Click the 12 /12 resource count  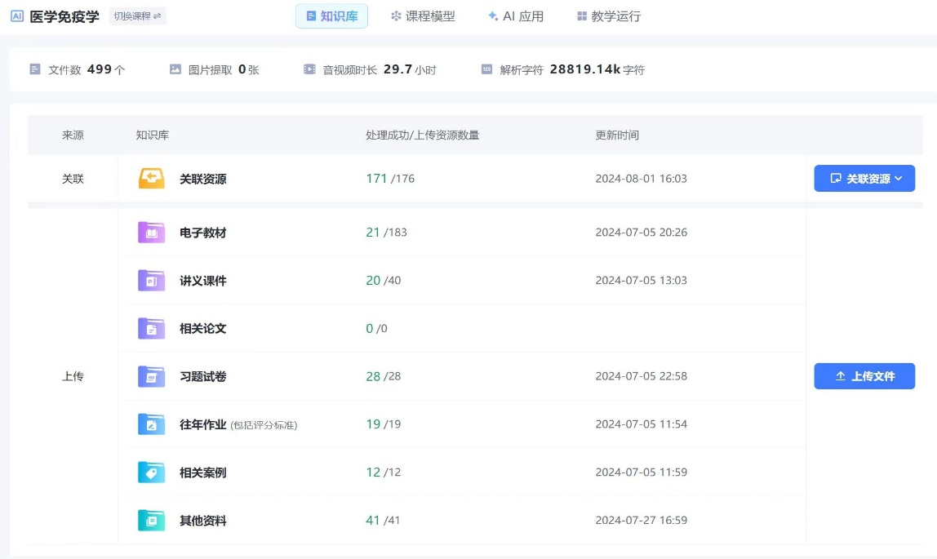383,472
